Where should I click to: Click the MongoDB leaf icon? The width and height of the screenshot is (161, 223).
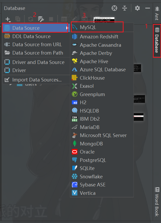(75, 144)
